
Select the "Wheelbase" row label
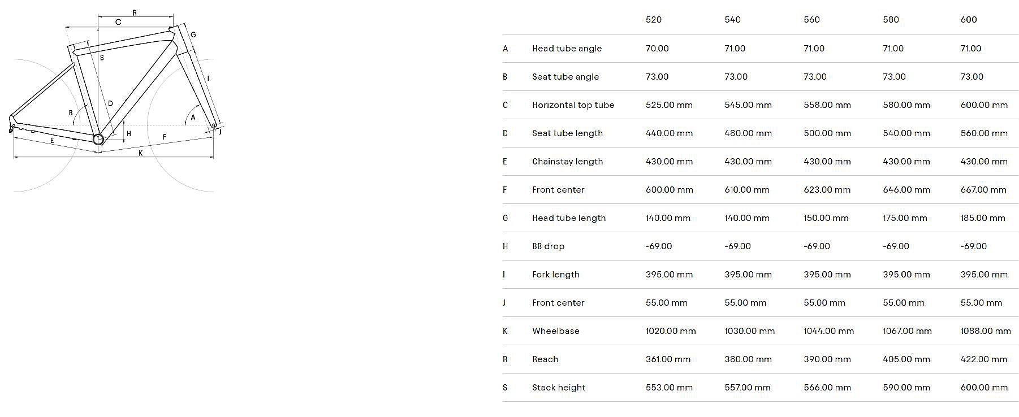coord(555,331)
